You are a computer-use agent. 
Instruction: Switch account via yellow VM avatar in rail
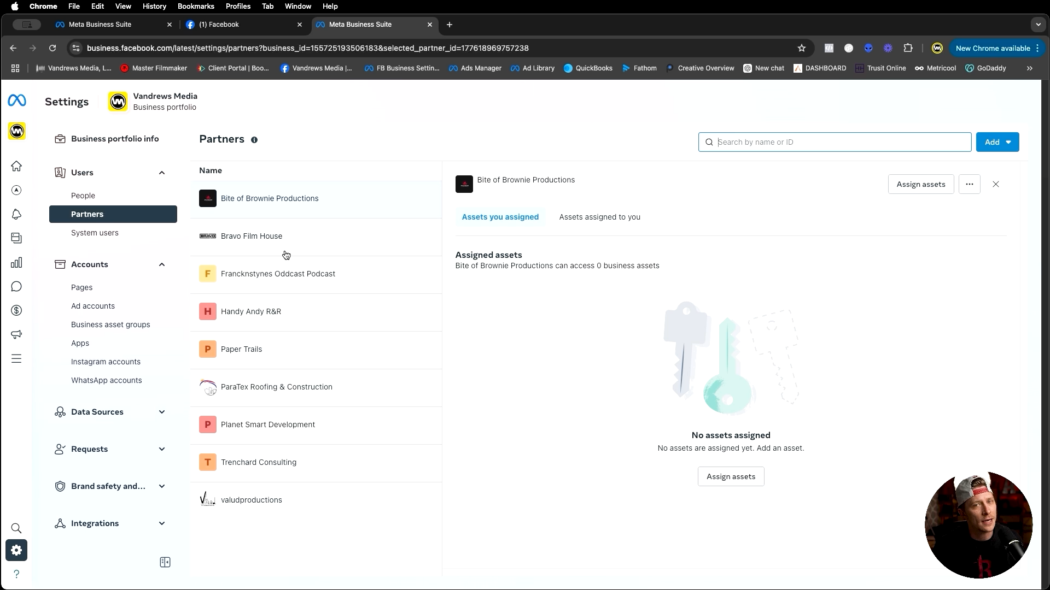(17, 131)
